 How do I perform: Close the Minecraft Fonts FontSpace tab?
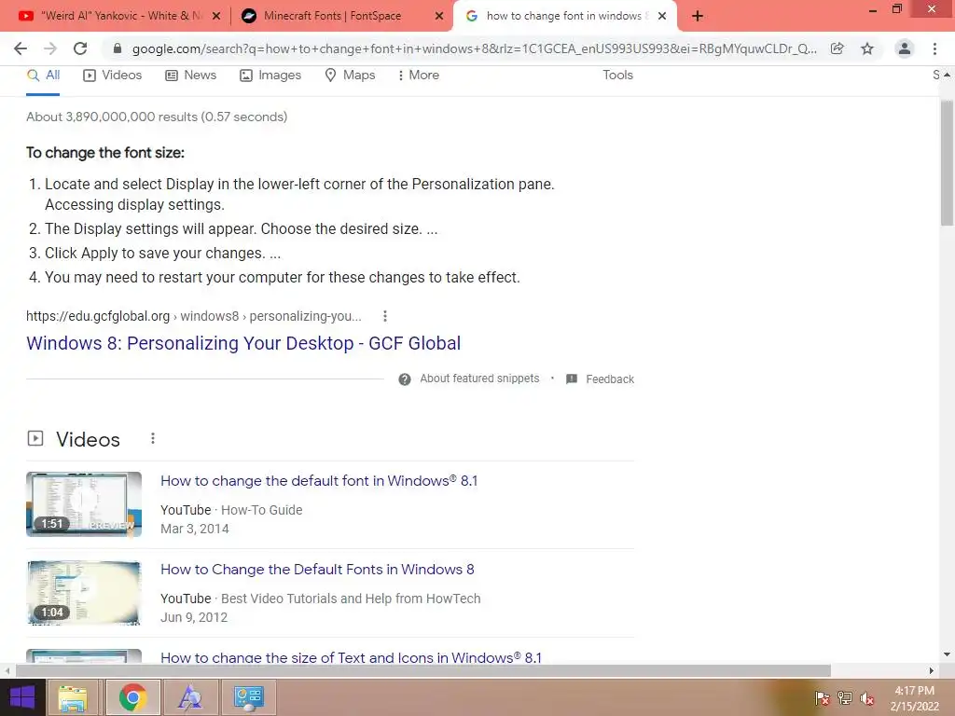tap(439, 16)
